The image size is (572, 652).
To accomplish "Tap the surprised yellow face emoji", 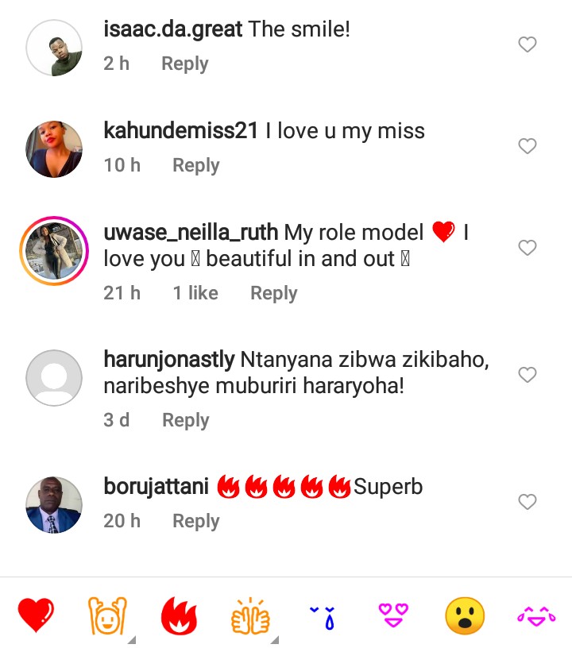I will point(465,615).
